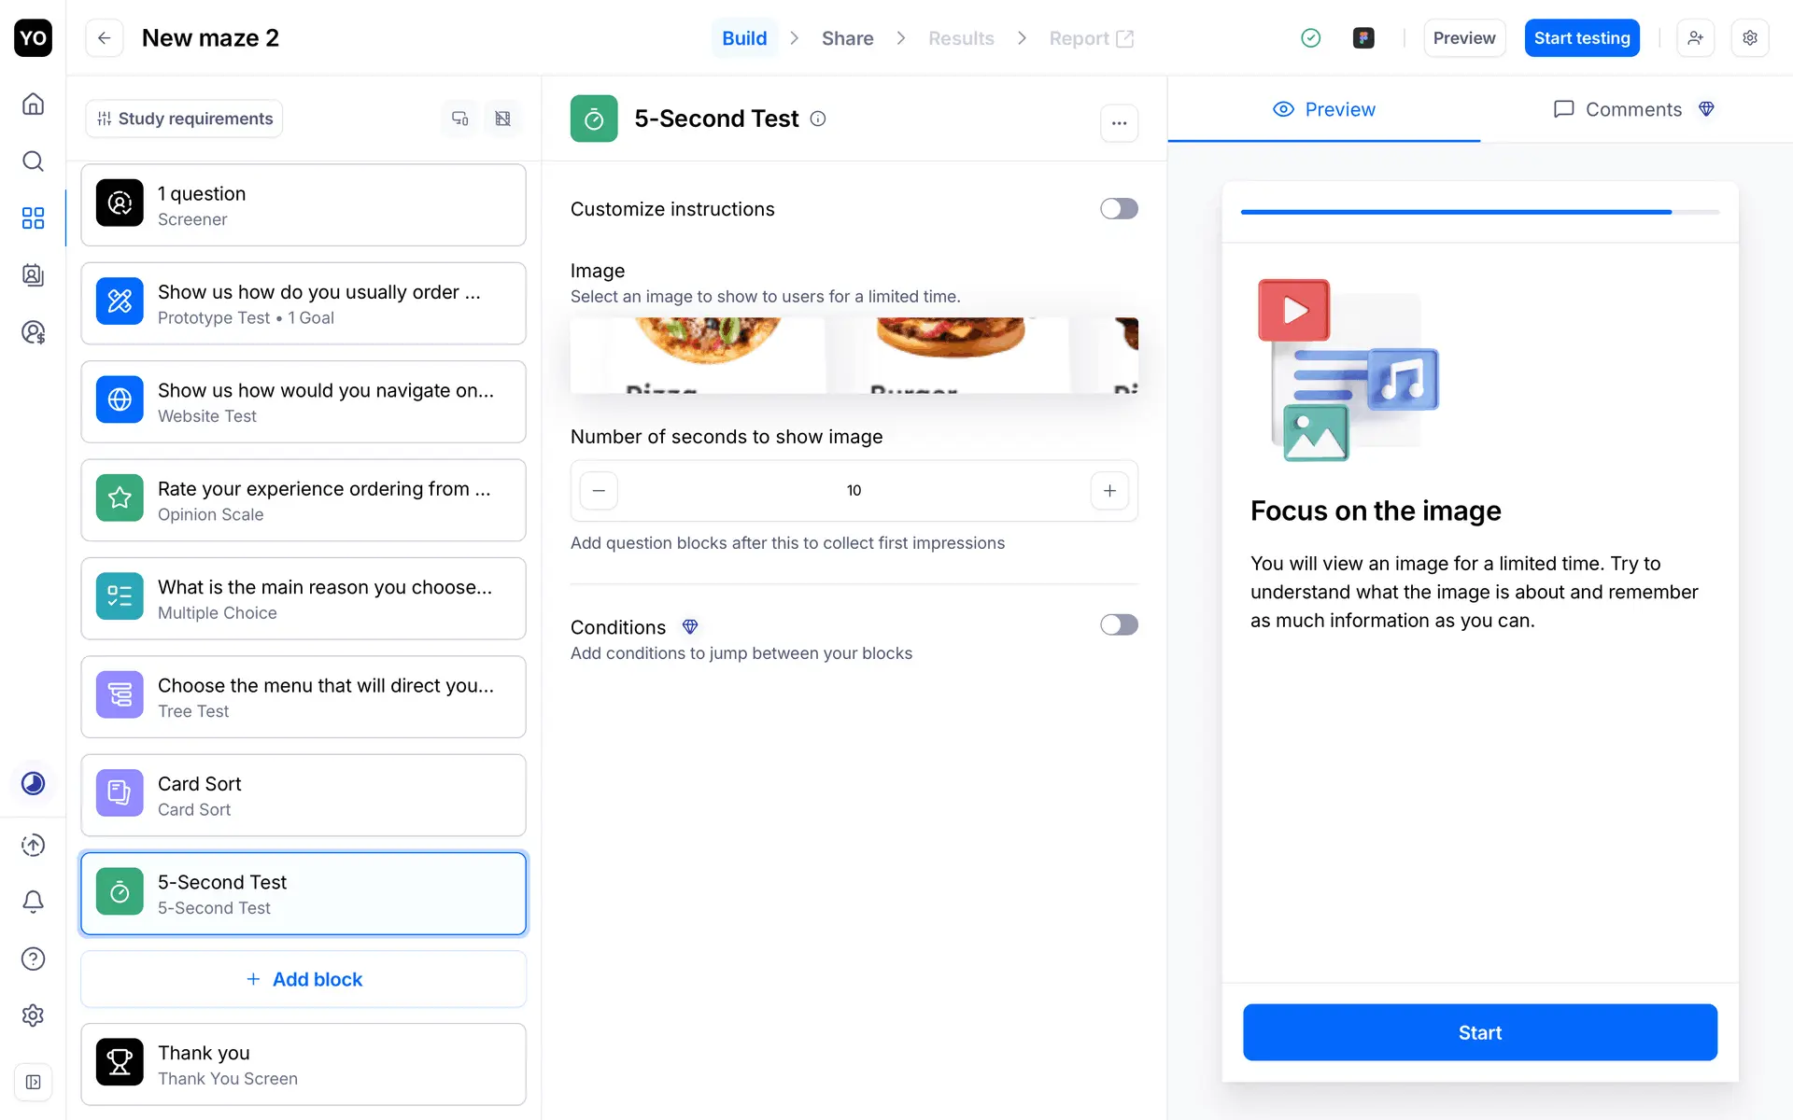Increase seconds with the plus stepper
The width and height of the screenshot is (1793, 1120).
click(1109, 491)
